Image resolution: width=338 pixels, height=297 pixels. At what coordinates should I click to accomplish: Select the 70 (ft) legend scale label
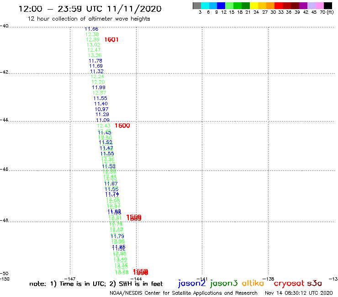point(327,12)
